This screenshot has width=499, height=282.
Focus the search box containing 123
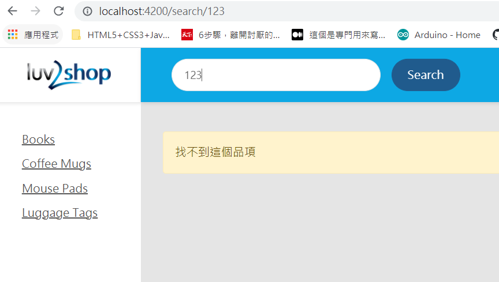click(276, 75)
